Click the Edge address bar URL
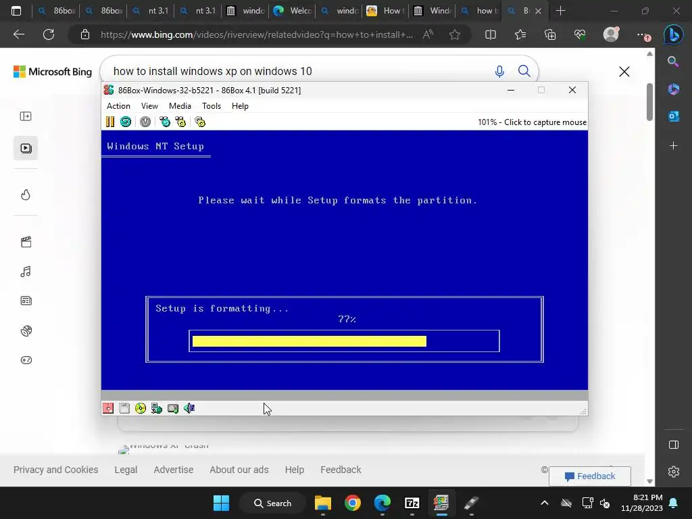Image resolution: width=692 pixels, height=519 pixels. tap(257, 34)
